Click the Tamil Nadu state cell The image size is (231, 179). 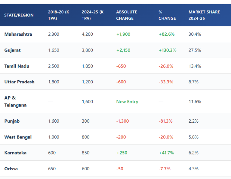(x=17, y=66)
